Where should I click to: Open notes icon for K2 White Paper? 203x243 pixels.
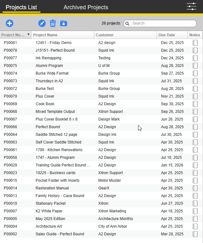pos(195,211)
